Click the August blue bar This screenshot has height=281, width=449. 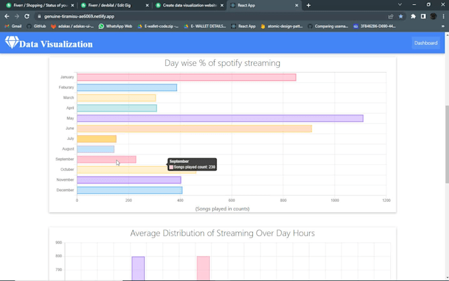[95, 149]
